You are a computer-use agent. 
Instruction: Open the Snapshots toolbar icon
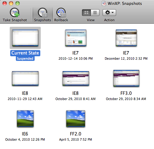43,13
